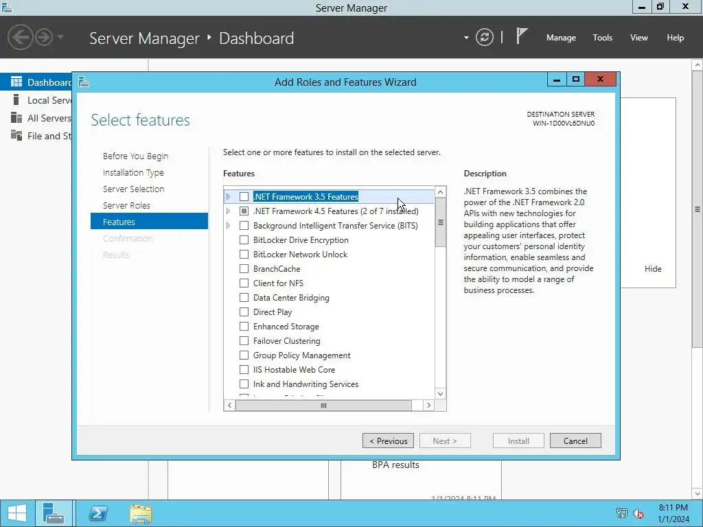
Task: Select the Features wizard step
Action: coord(149,222)
